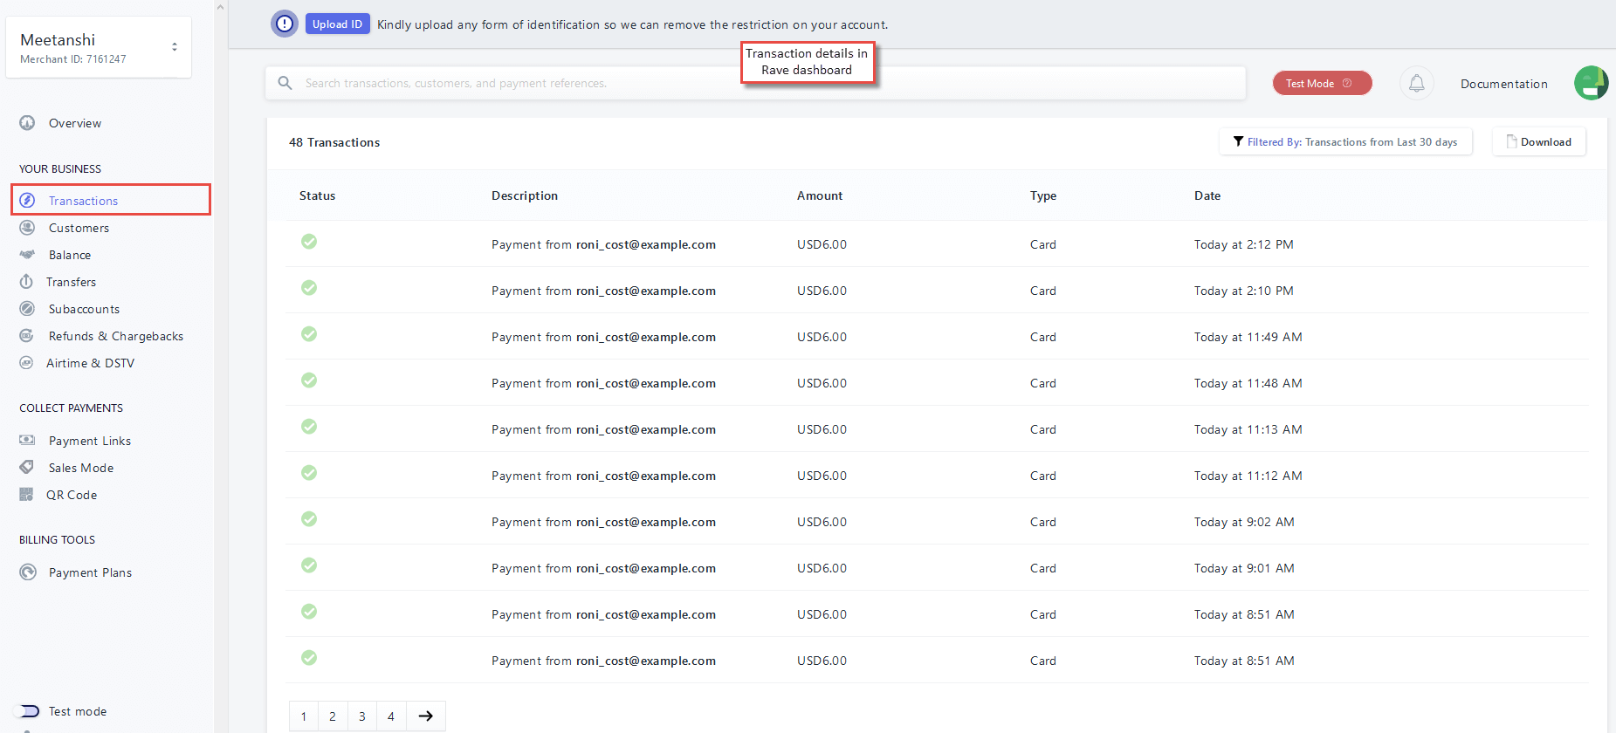The width and height of the screenshot is (1616, 733).
Task: Expand the Meetanshi merchant account switcher
Action: click(175, 47)
